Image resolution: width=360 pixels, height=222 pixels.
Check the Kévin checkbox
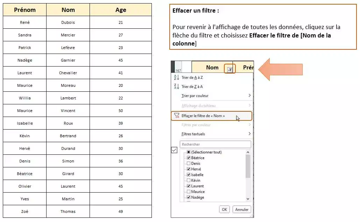pos(189,180)
